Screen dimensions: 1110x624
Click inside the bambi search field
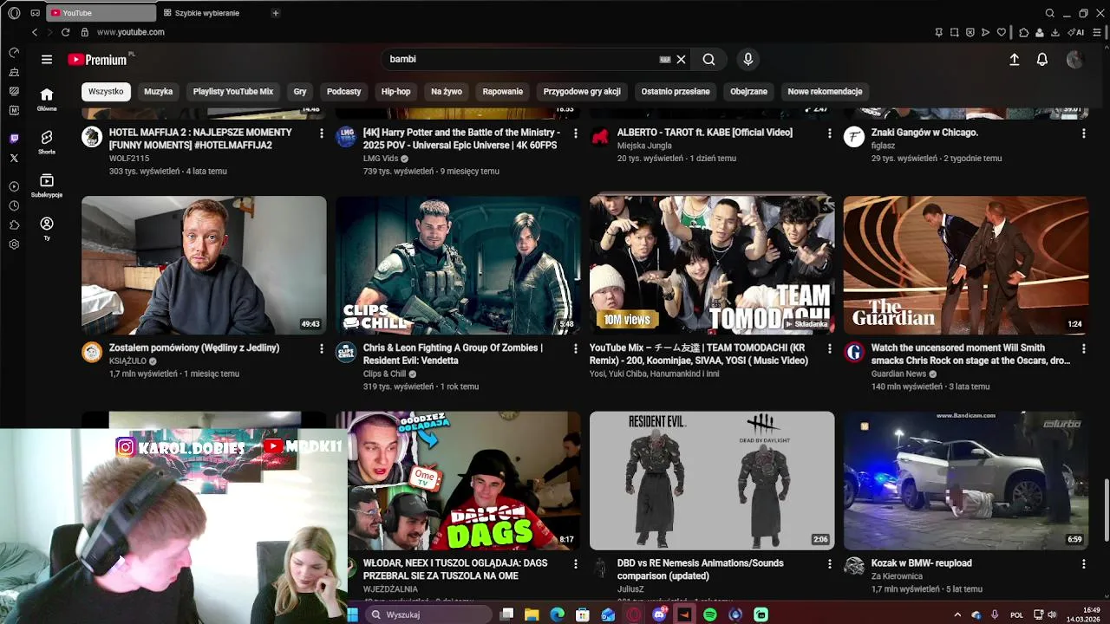pos(520,59)
